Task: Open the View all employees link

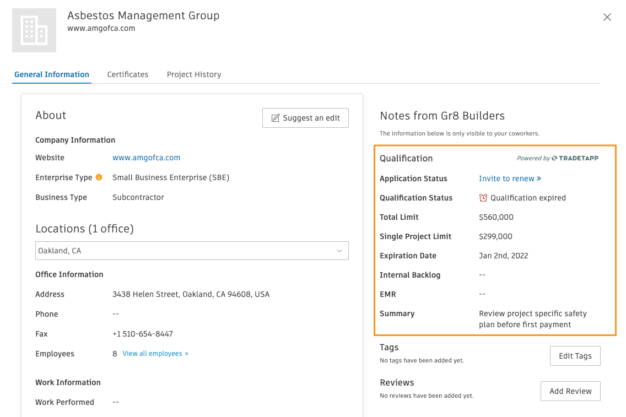Action: click(155, 354)
